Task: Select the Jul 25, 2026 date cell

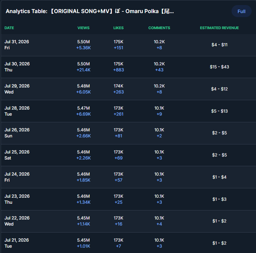Action: pyautogui.click(x=17, y=155)
